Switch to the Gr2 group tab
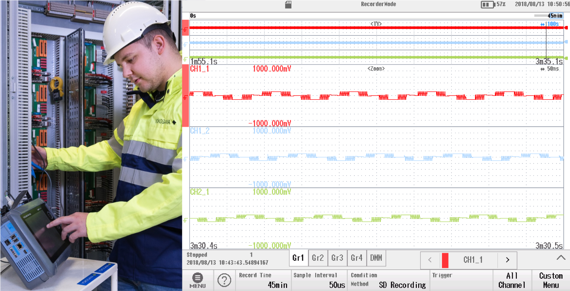This screenshot has width=570, height=291. coord(318,258)
